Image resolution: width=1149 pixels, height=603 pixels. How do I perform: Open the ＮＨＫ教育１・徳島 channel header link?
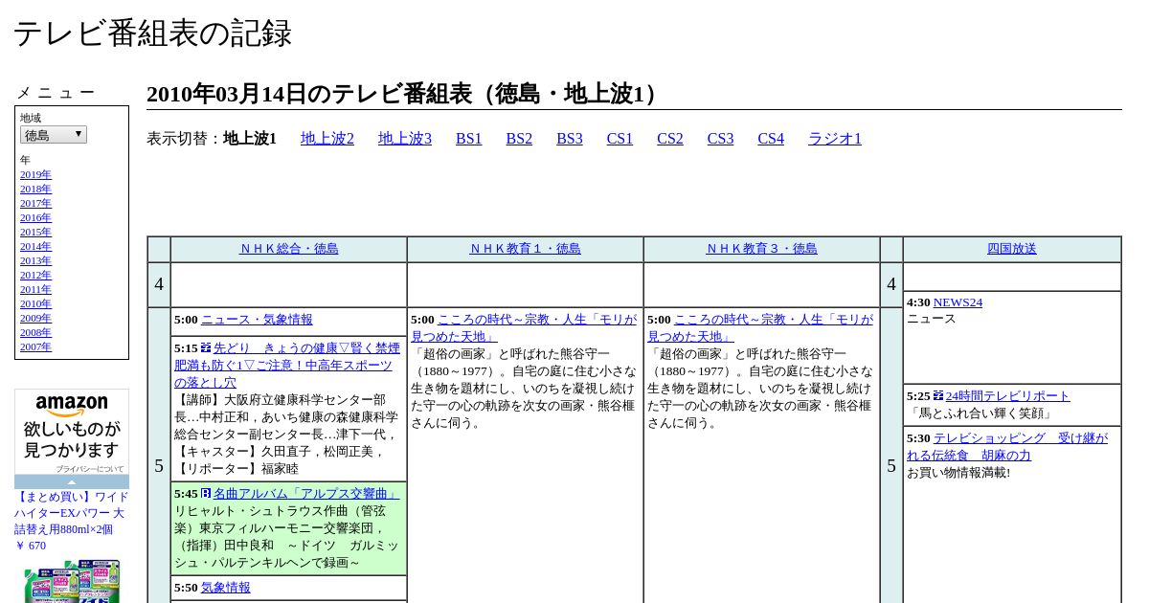(526, 249)
